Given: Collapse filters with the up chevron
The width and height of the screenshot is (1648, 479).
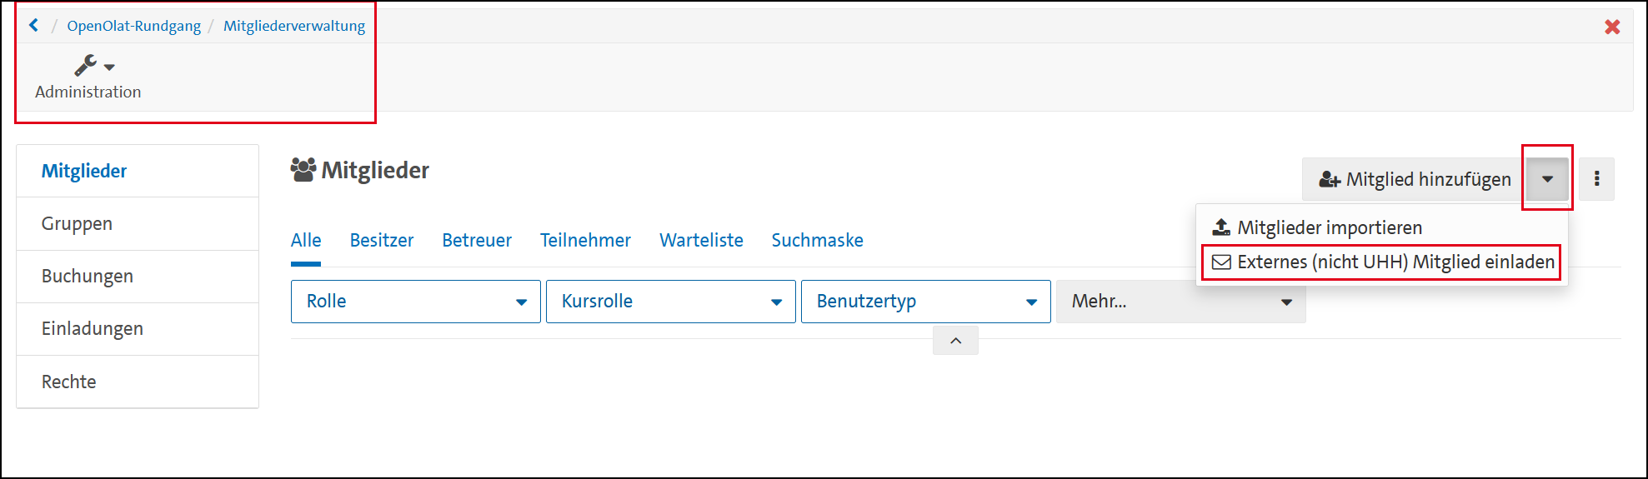Looking at the screenshot, I should (x=955, y=341).
